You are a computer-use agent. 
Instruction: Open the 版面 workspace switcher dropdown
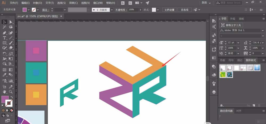coord(206,3)
